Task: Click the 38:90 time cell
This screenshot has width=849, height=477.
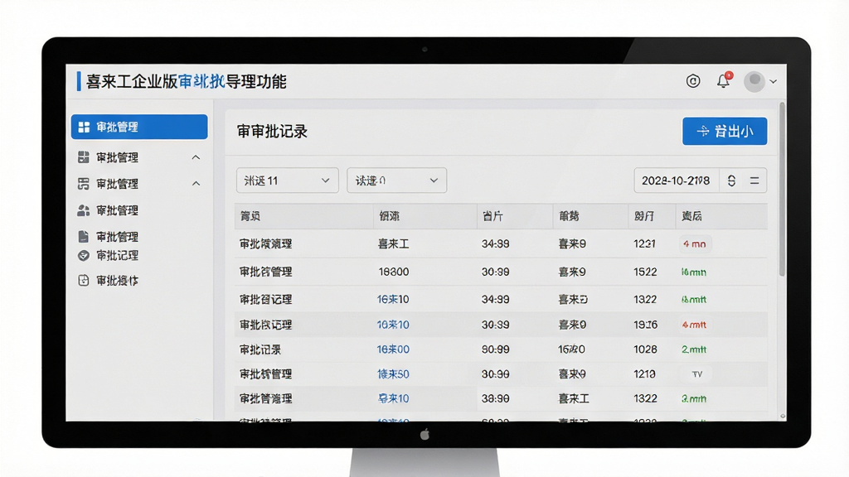Action: click(496, 398)
